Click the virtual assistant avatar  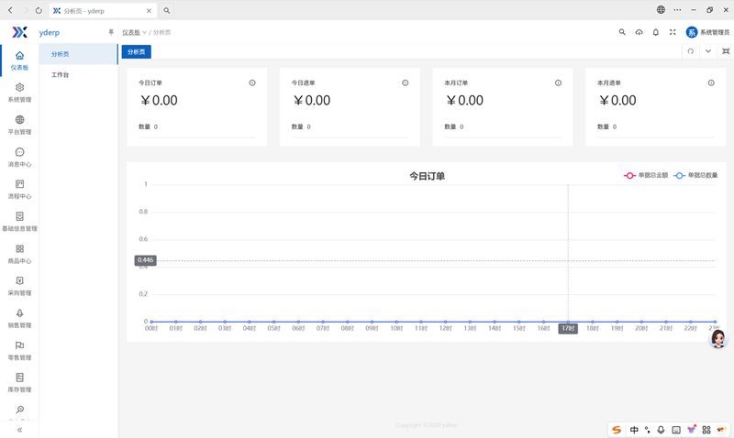718,339
